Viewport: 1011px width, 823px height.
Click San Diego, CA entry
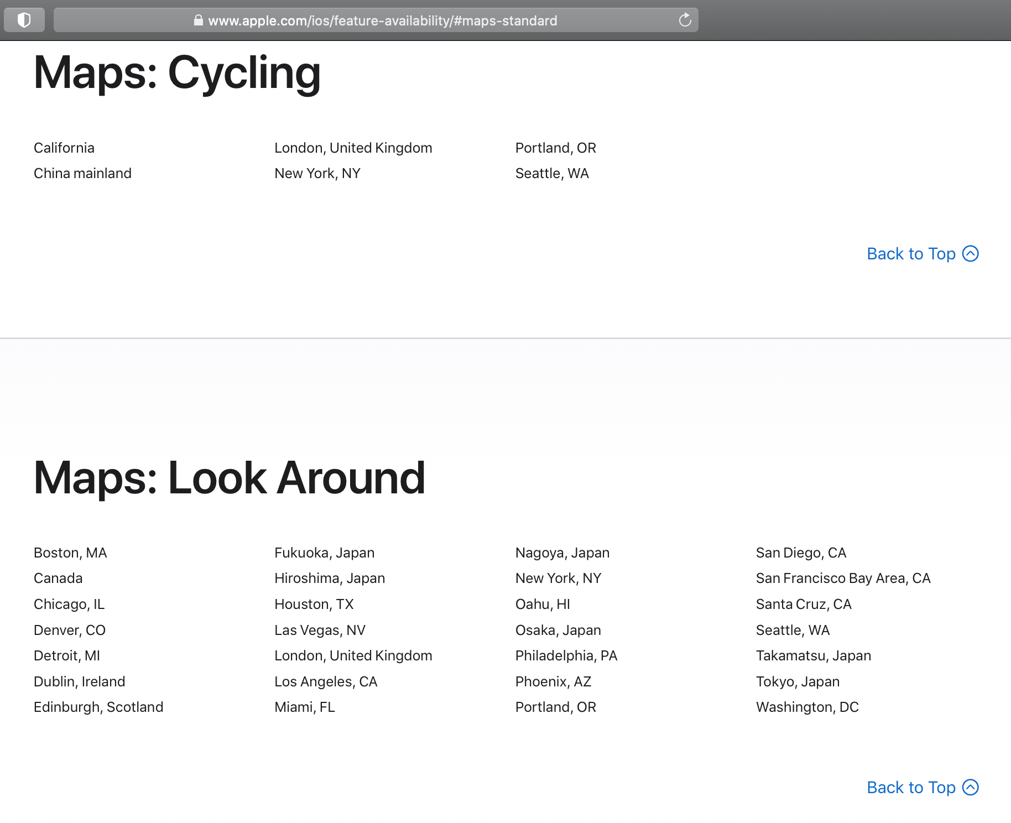pos(801,553)
